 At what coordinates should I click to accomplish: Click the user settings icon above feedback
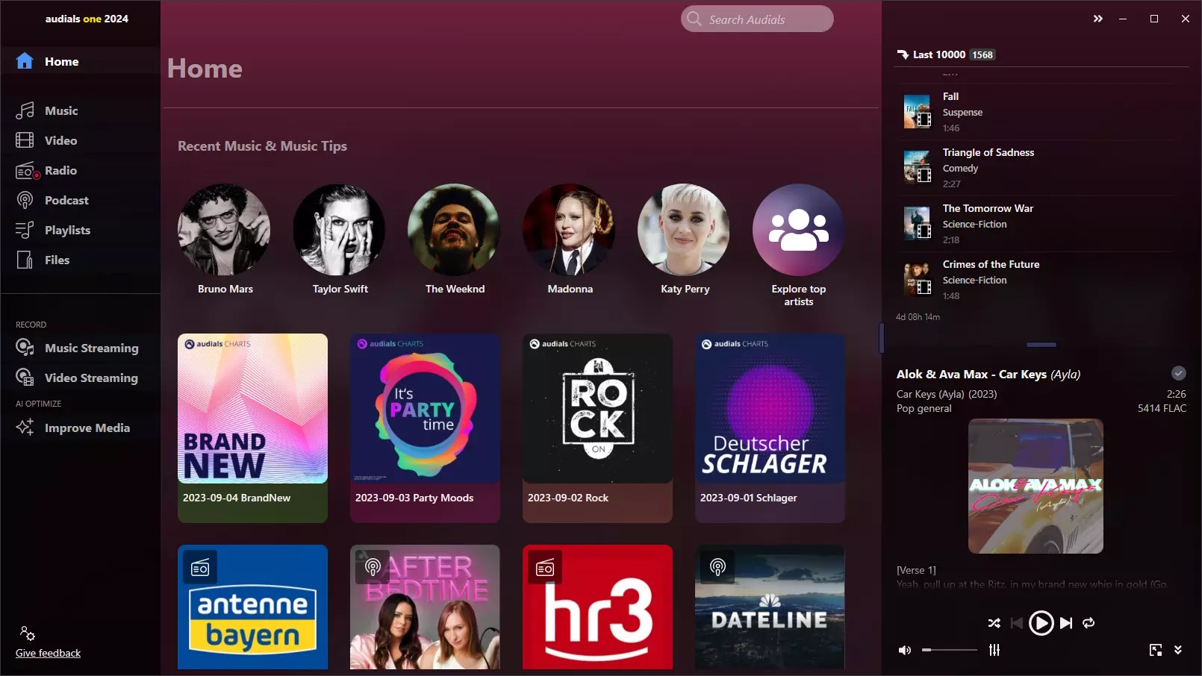[28, 633]
